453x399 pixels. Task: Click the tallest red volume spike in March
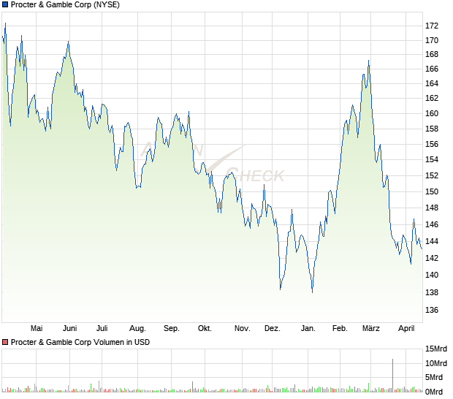[x=392, y=376]
